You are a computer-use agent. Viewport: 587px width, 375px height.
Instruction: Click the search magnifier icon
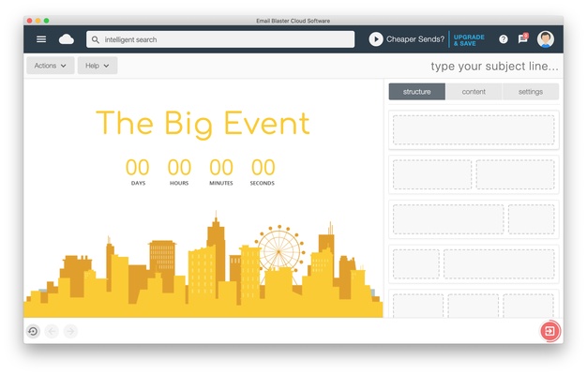[96, 39]
